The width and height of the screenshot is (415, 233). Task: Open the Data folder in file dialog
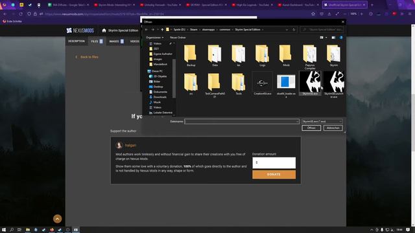click(x=215, y=56)
